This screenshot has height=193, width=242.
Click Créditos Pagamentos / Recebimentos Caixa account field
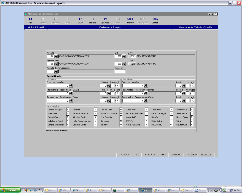(x=133, y=101)
